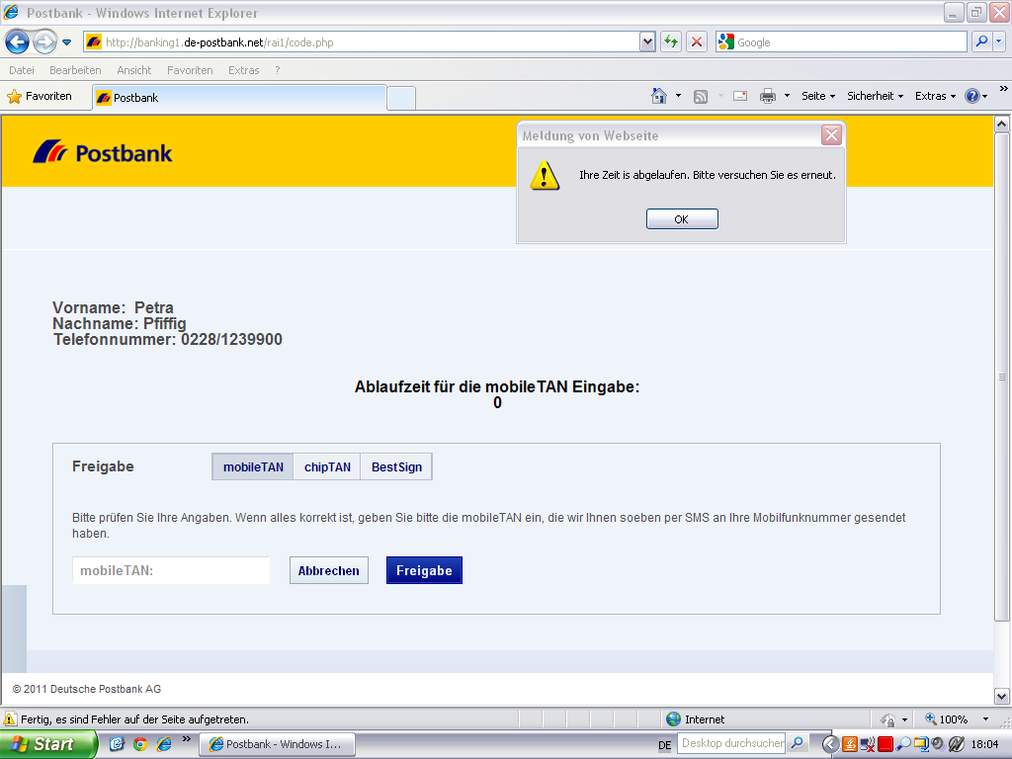The height and width of the screenshot is (759, 1012).
Task: Click the Postbank taskbar window button
Action: [278, 744]
